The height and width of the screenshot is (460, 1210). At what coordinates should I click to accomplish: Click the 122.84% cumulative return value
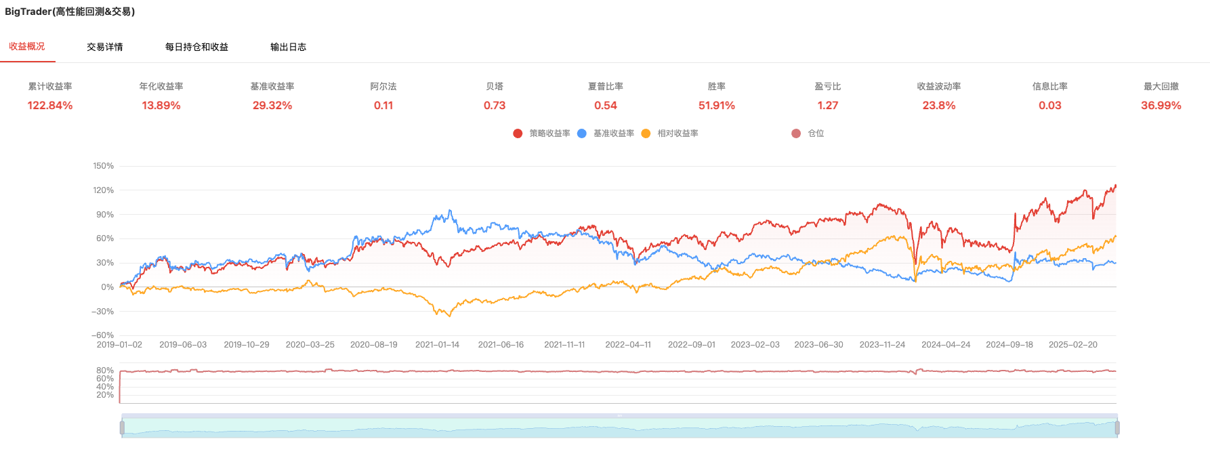click(50, 106)
